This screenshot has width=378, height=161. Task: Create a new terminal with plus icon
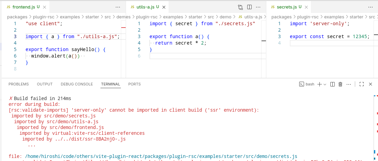click(x=319, y=84)
